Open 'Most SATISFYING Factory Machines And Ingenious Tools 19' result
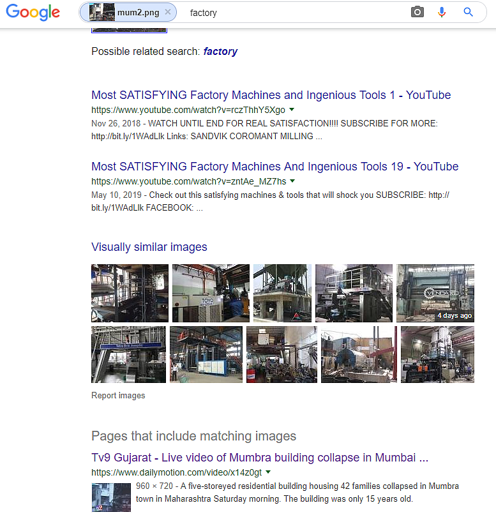 (274, 167)
